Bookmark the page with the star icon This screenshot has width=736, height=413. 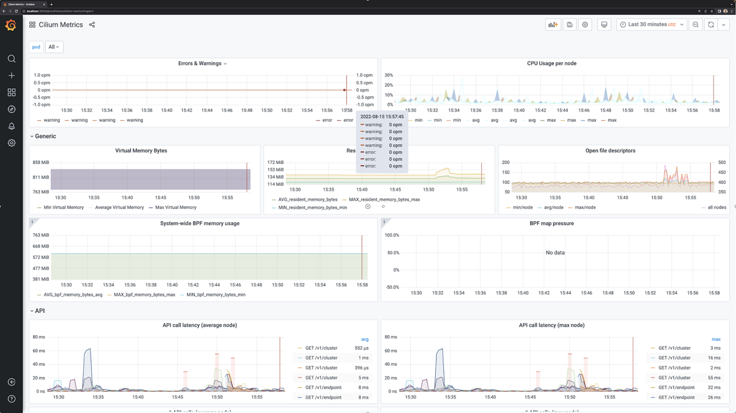(x=712, y=11)
